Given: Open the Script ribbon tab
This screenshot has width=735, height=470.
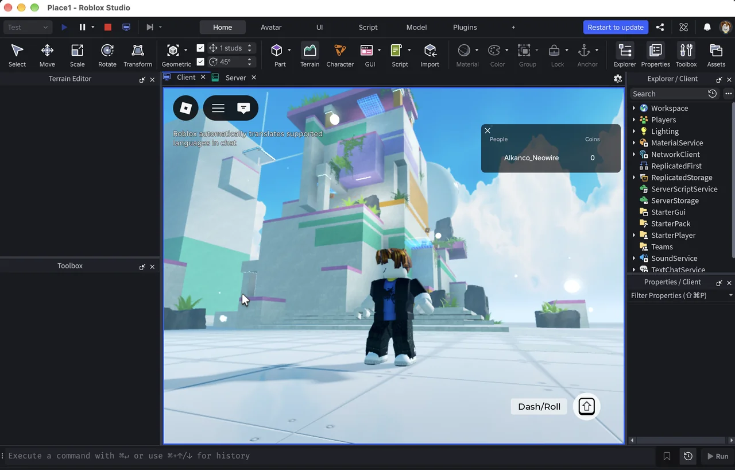Looking at the screenshot, I should tap(368, 27).
